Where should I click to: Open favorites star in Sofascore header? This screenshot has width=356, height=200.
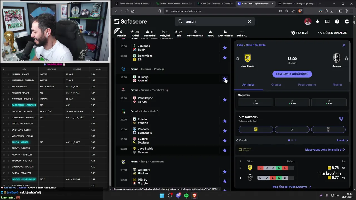317,21
